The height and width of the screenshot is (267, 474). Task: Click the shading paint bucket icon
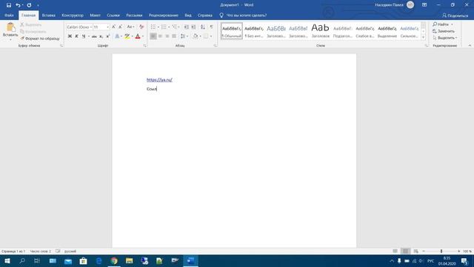point(196,36)
